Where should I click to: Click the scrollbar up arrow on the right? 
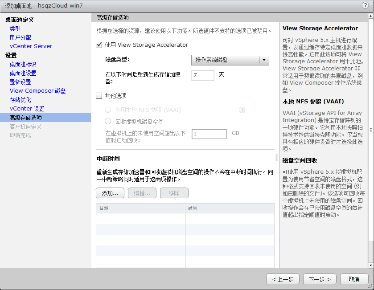(x=371, y=16)
